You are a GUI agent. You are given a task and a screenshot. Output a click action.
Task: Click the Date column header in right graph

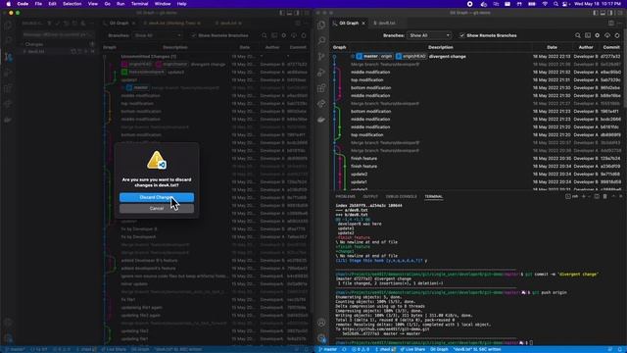tap(552, 47)
